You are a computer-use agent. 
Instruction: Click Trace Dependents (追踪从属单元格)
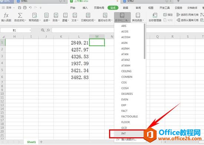(x=187, y=20)
